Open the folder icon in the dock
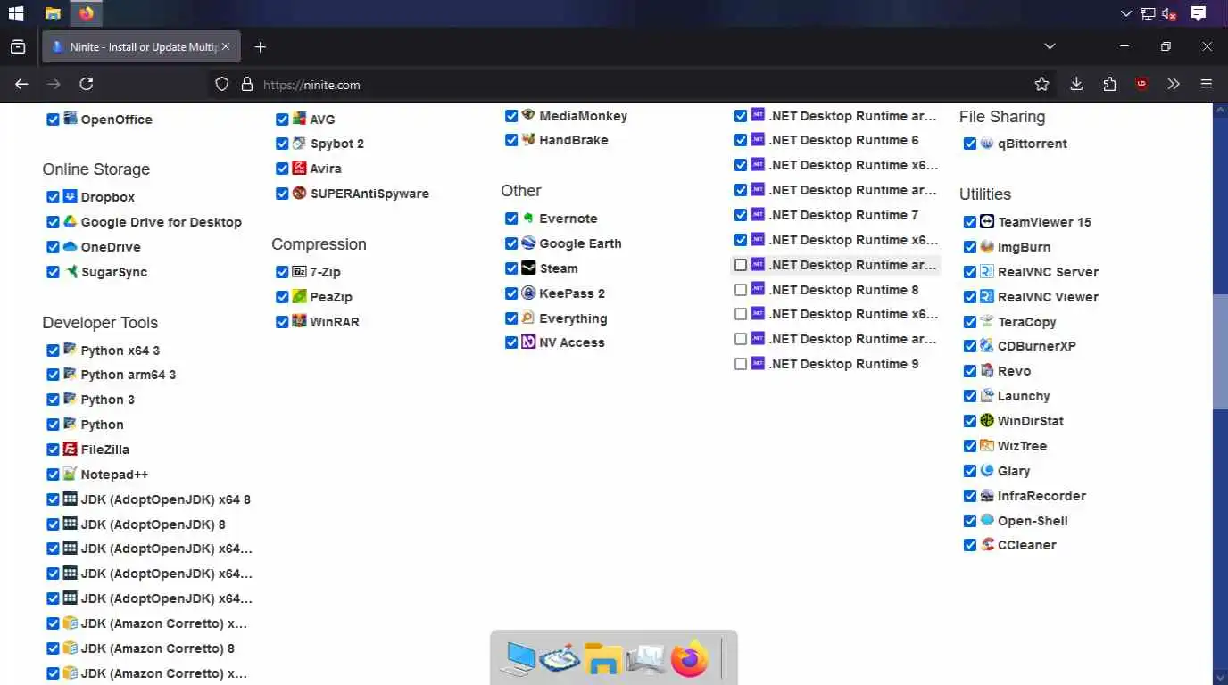The image size is (1228, 685). point(603,659)
